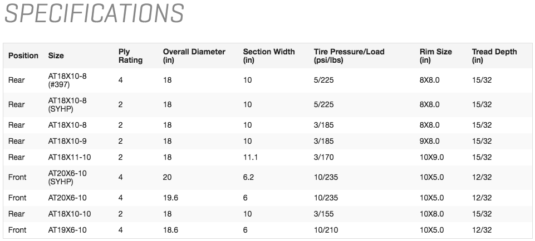Select the Section Width (in) header
The image size is (535, 241).
269,56
